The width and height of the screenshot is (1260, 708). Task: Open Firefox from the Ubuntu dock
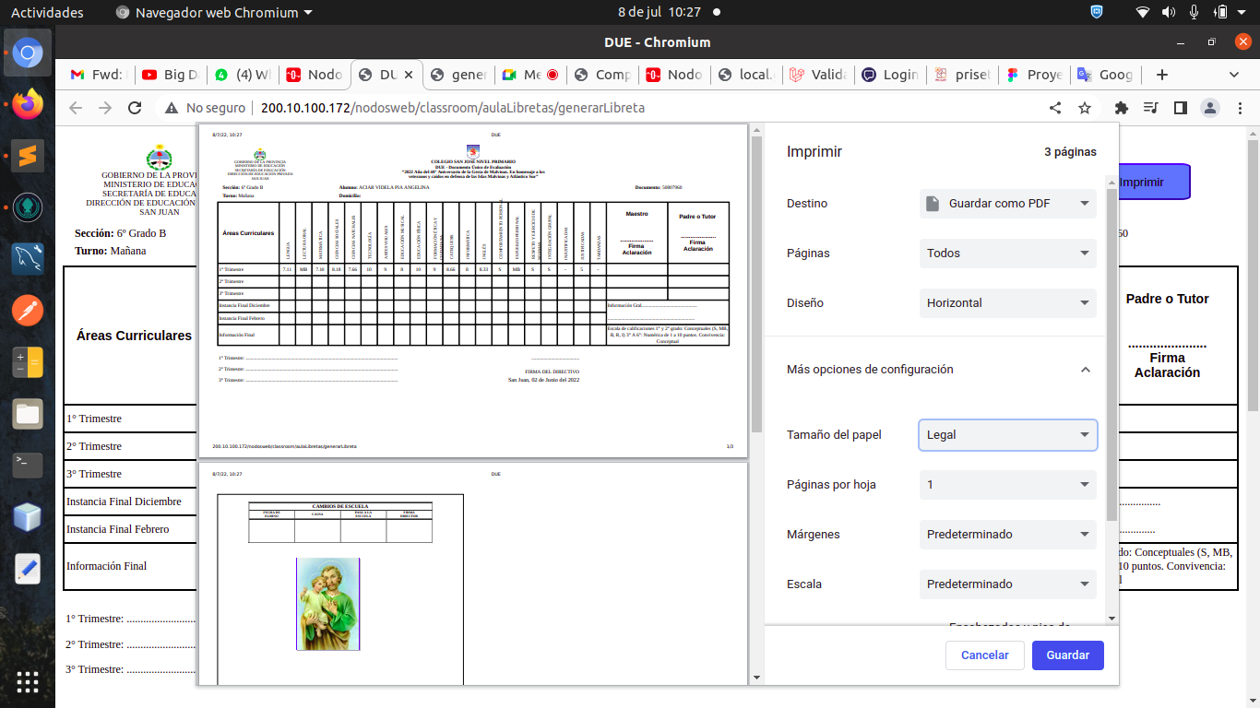(x=28, y=104)
